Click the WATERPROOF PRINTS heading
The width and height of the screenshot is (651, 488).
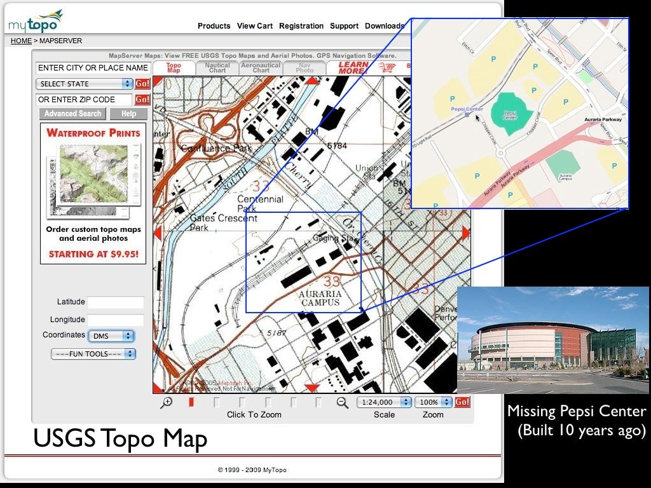pyautogui.click(x=93, y=133)
